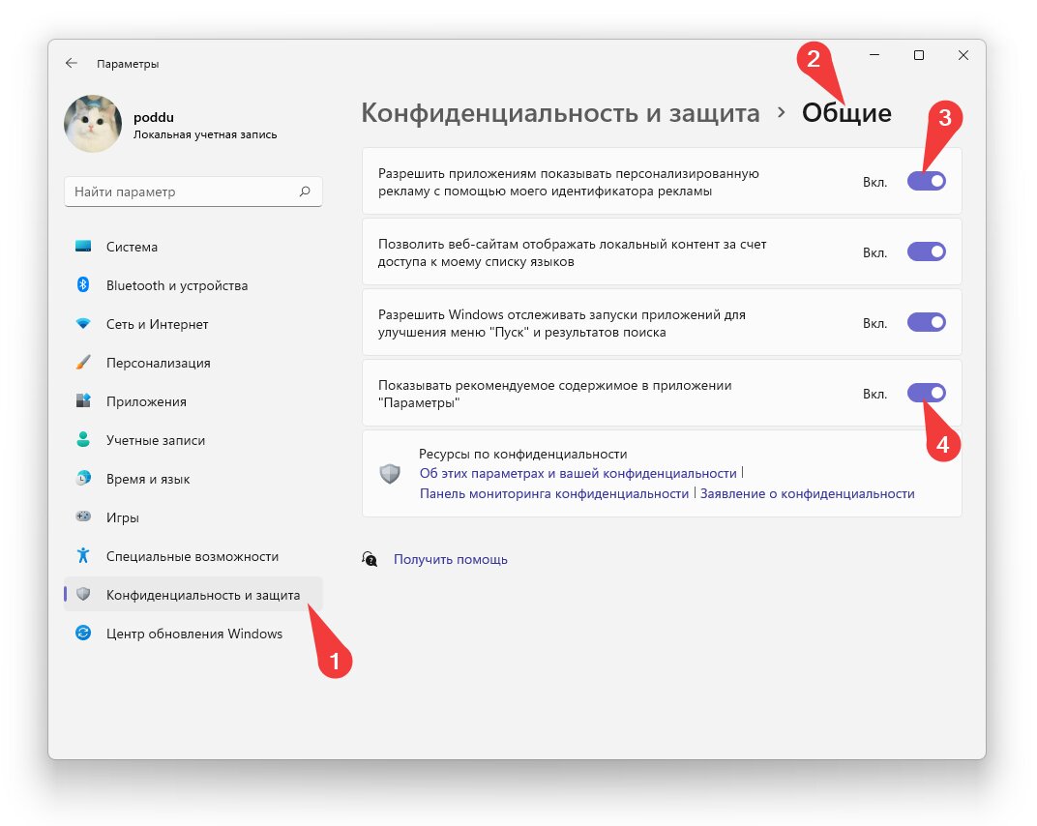Select Специальные возможности

coord(193,556)
